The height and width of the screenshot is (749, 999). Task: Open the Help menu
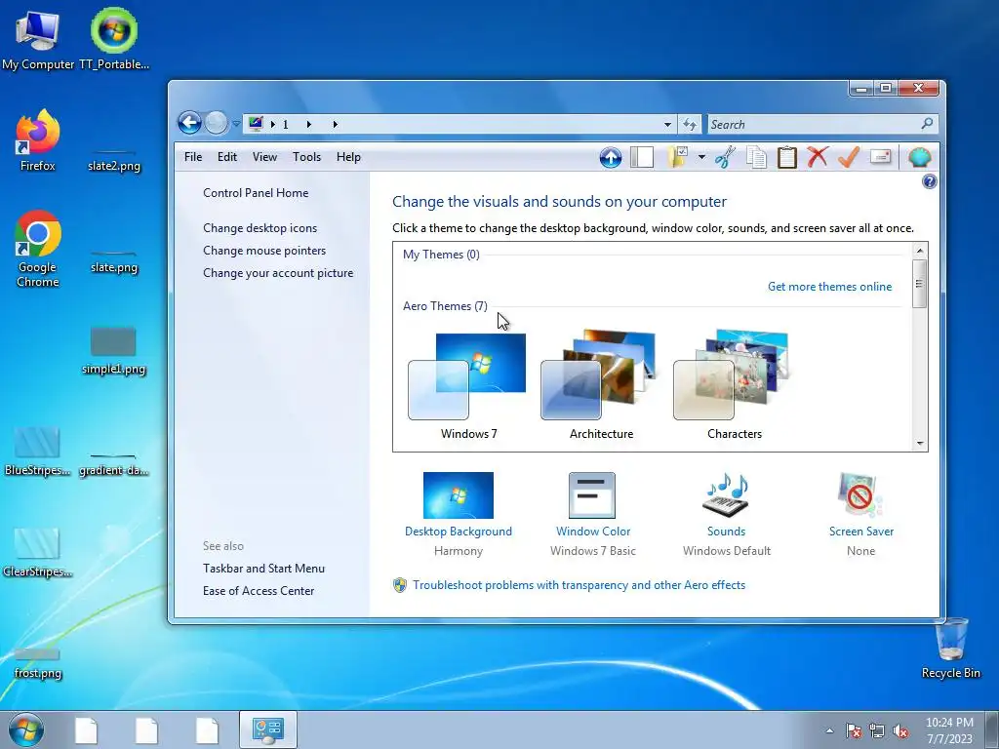point(348,157)
